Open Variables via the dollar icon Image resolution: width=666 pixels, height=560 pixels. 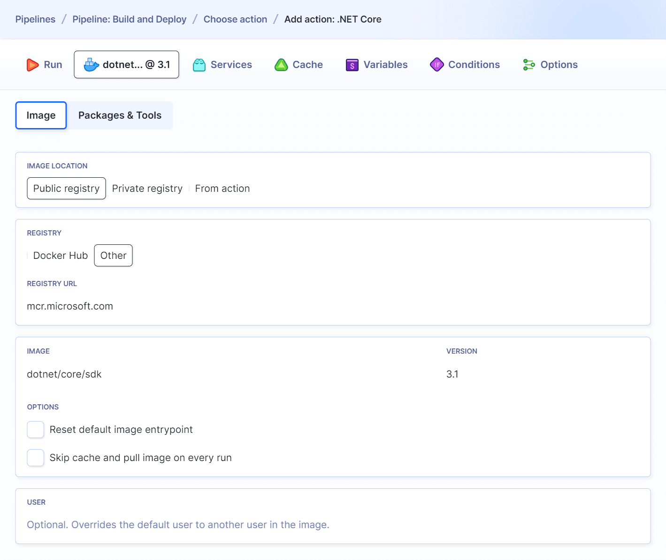(x=352, y=65)
